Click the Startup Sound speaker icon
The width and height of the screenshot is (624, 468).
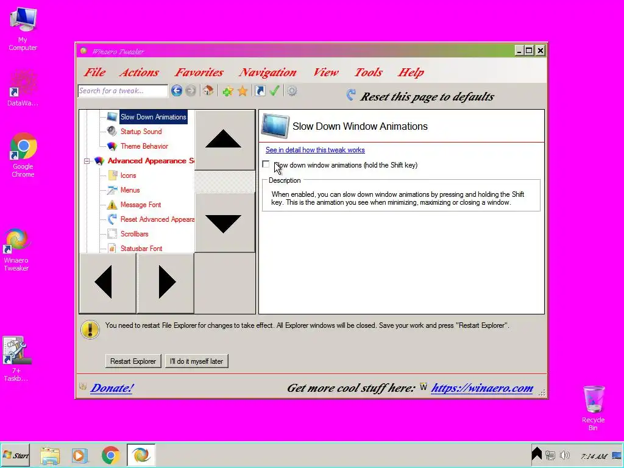pos(112,132)
